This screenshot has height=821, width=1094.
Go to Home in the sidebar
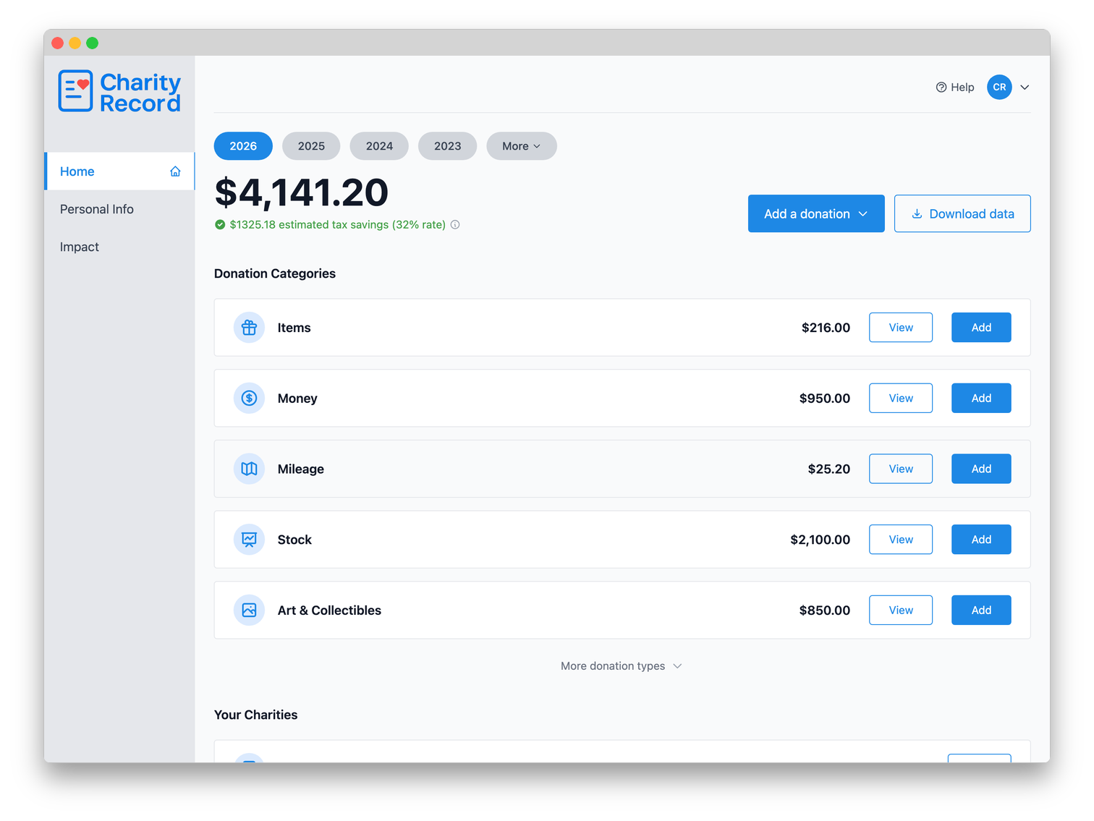(x=119, y=171)
